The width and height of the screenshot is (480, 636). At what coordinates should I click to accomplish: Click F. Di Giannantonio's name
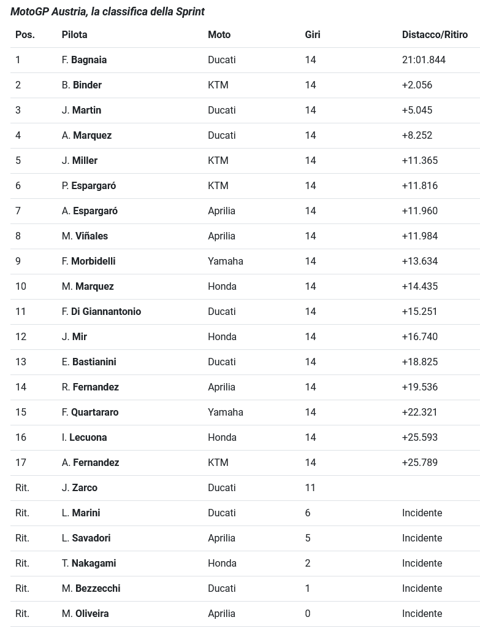[101, 312]
